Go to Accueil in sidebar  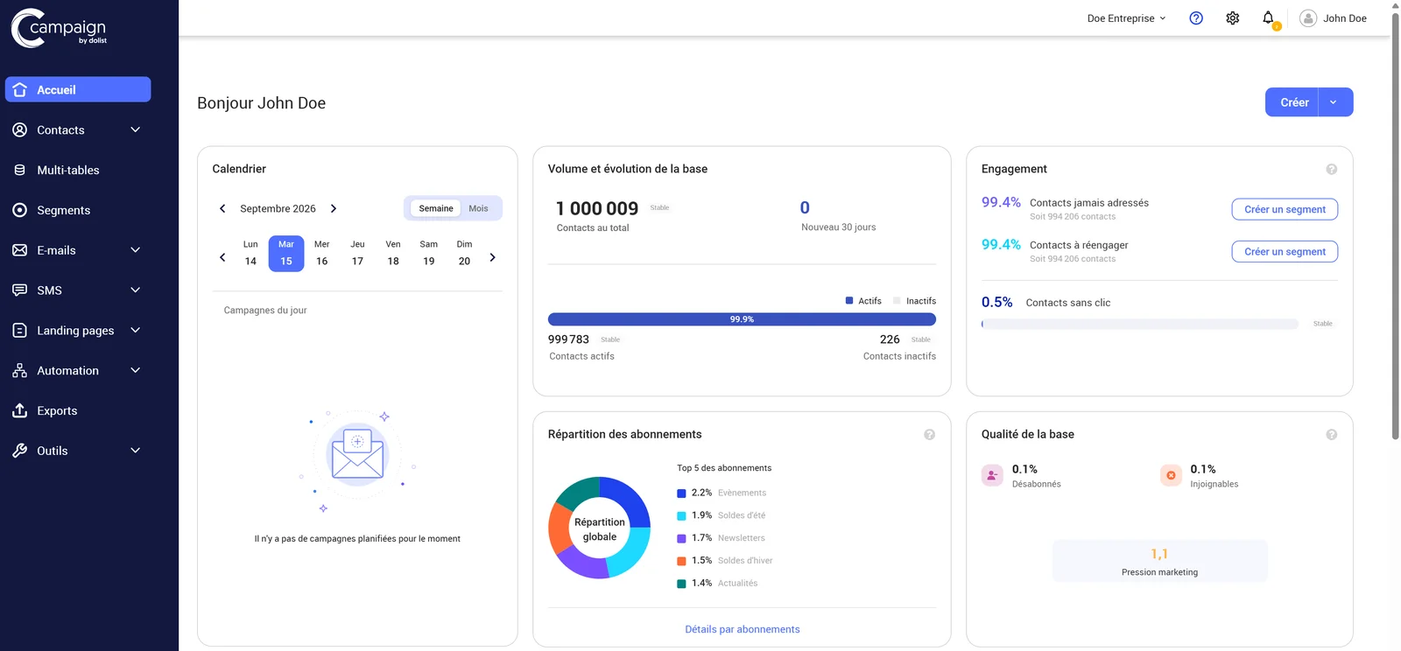(78, 89)
